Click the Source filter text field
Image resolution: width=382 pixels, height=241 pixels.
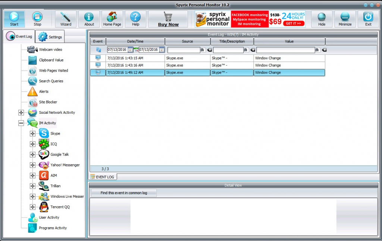[x=184, y=50]
